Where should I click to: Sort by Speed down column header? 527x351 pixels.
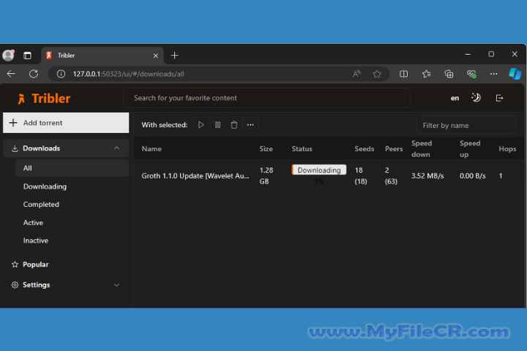(x=422, y=148)
